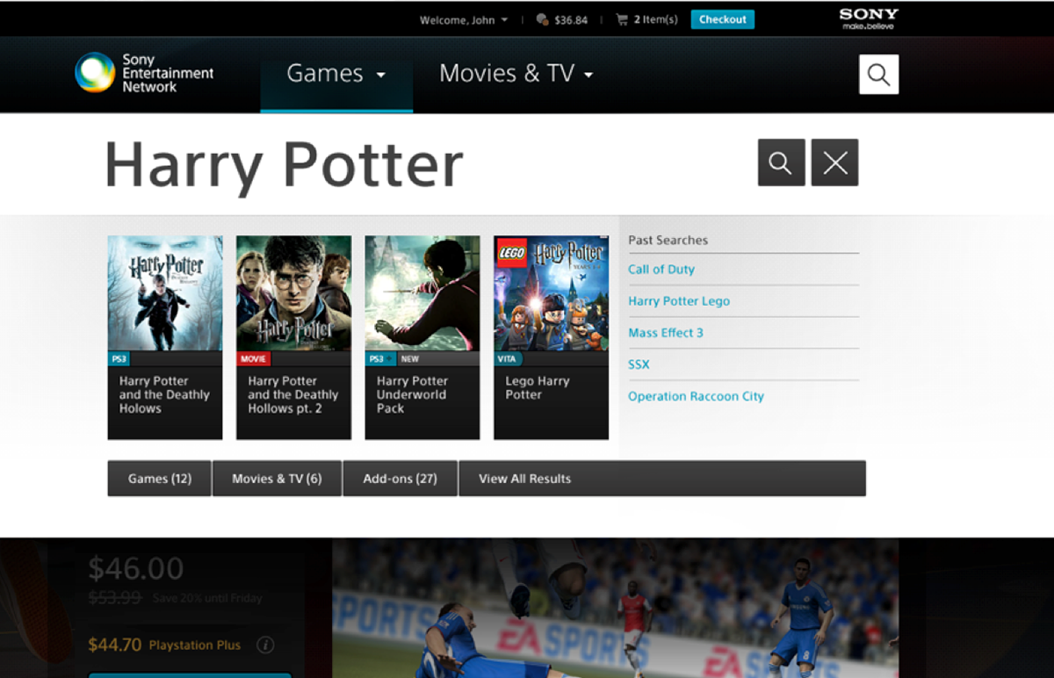Click the PS3 badge under the Deathly Hallows game
1054x678 pixels.
pyautogui.click(x=119, y=358)
